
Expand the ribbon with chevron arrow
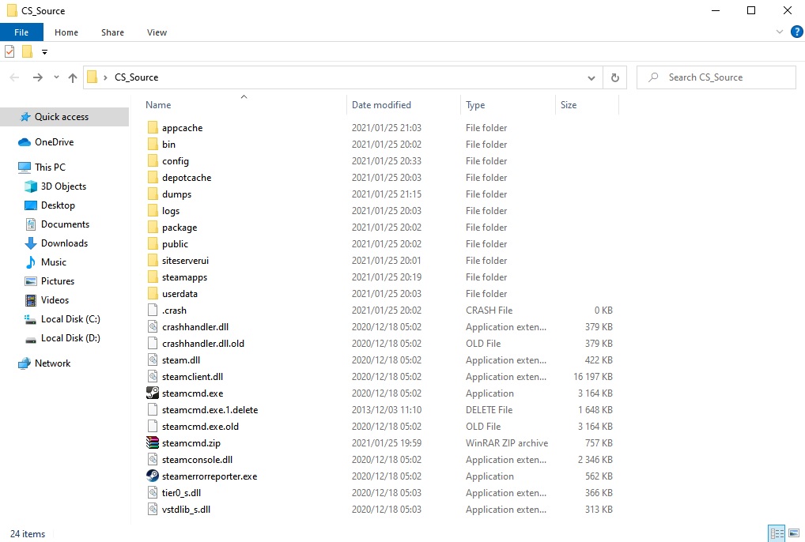coord(780,32)
